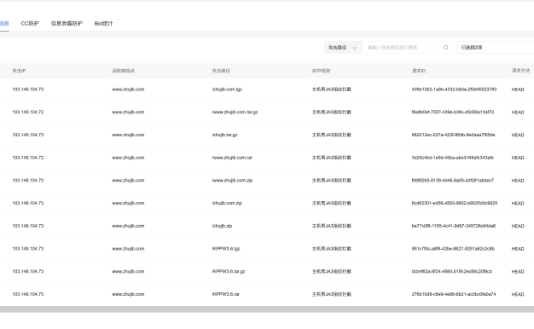Image resolution: width=534 pixels, height=329 pixels.
Task: Select attack path /KPPW3.6.tgz
Action: click(226, 249)
